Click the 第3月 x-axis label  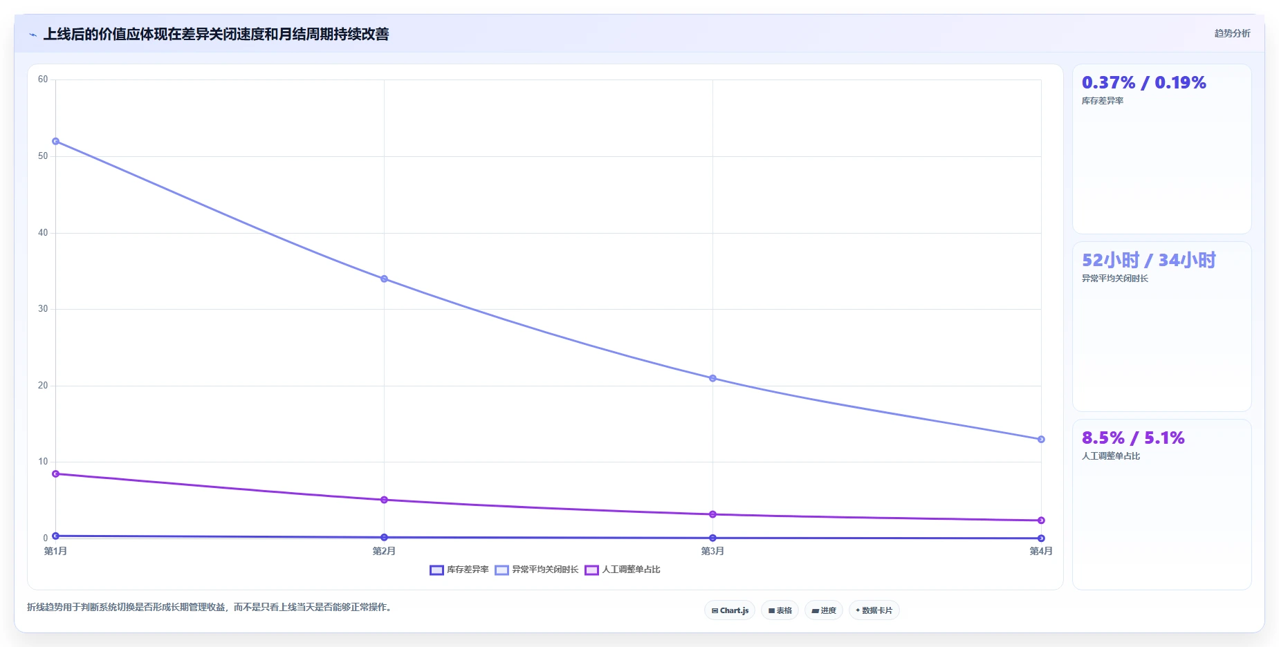[x=712, y=551]
